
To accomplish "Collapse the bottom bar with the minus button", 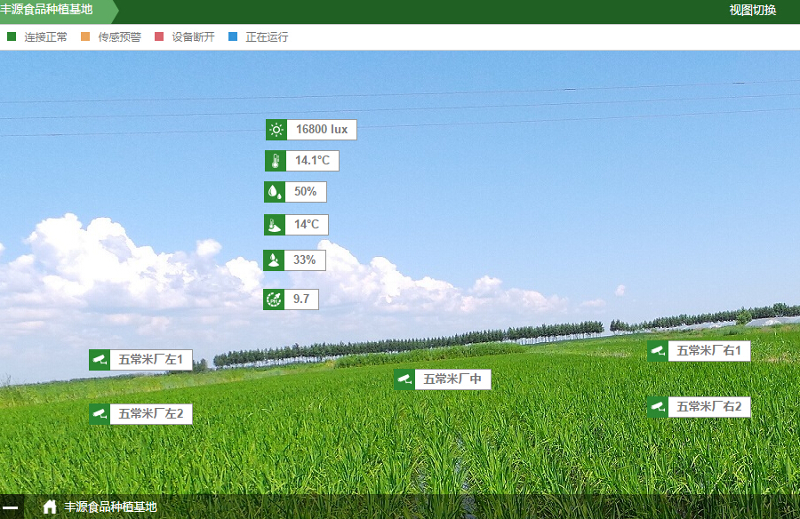I will 11,507.
